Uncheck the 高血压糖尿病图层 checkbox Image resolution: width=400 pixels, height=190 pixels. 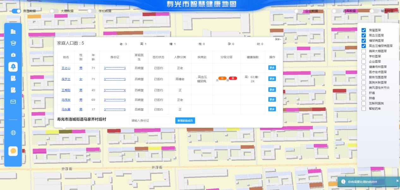coord(363,46)
